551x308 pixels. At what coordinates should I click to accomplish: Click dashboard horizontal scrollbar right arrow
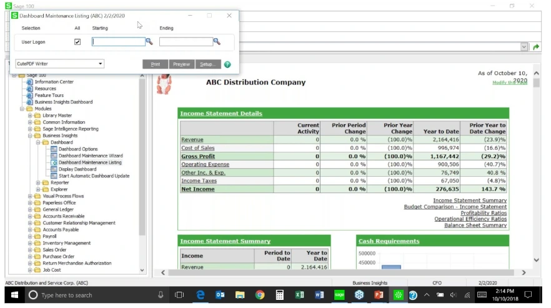(524, 272)
